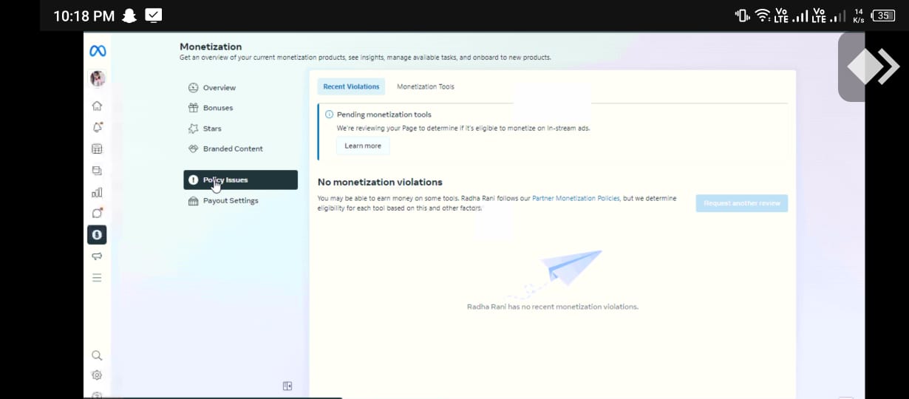This screenshot has height=399, width=909.
Task: Open settings gear in left rail
Action: [97, 375]
